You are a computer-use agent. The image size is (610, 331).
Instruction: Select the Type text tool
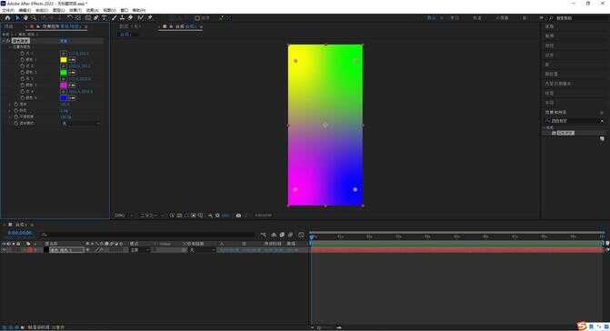(105, 18)
